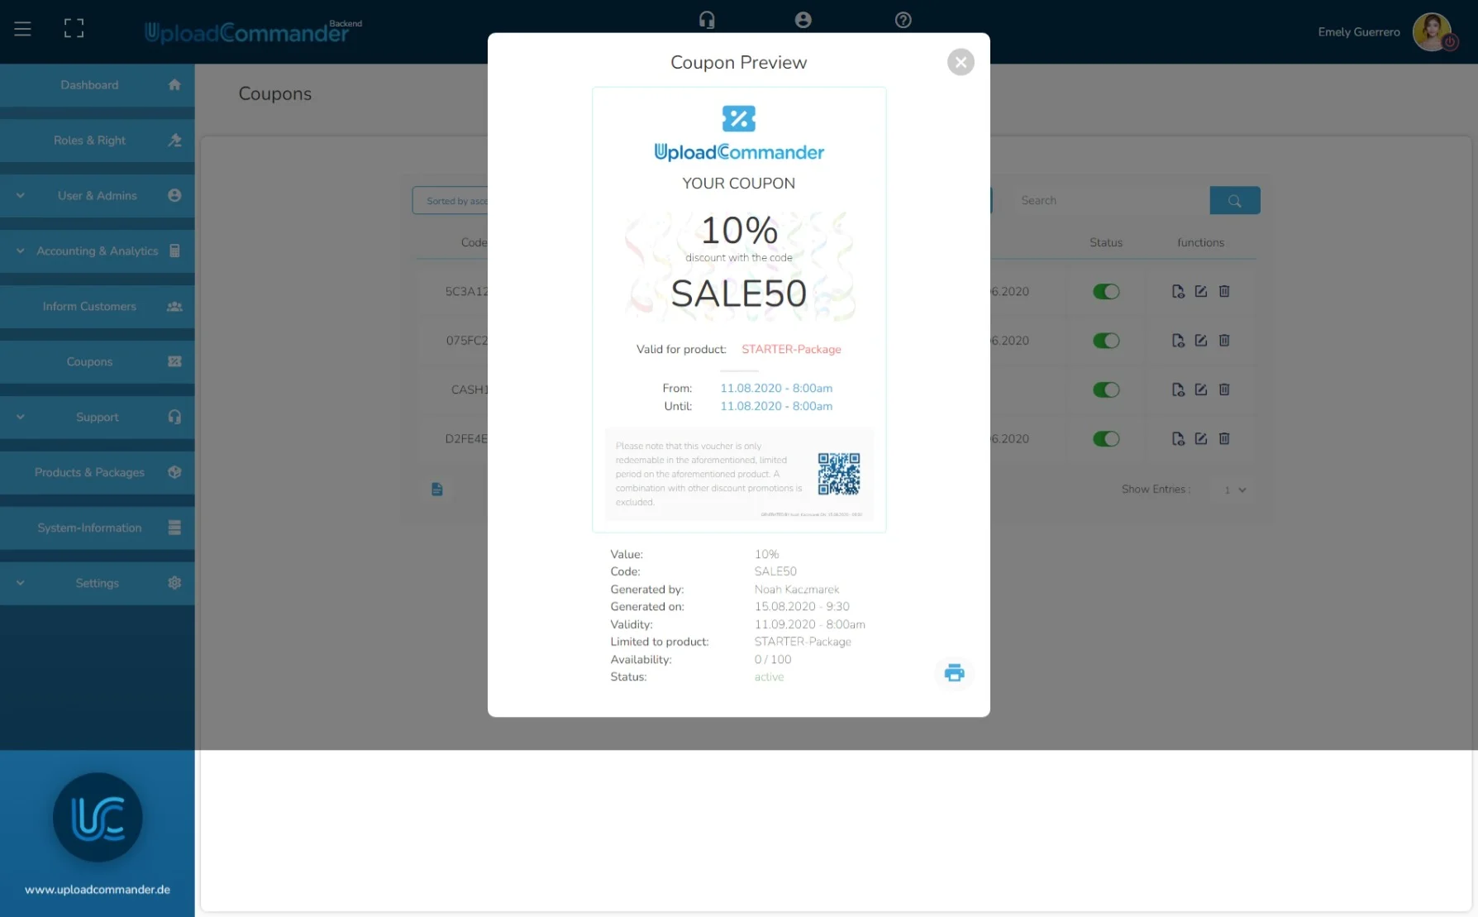Toggle status switch for coupon CASH1
The height and width of the screenshot is (917, 1478).
[1106, 389]
